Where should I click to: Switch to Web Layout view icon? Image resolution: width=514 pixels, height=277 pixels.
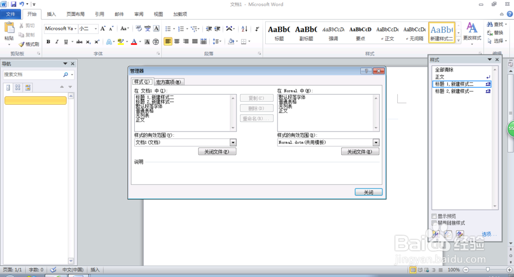(427, 270)
